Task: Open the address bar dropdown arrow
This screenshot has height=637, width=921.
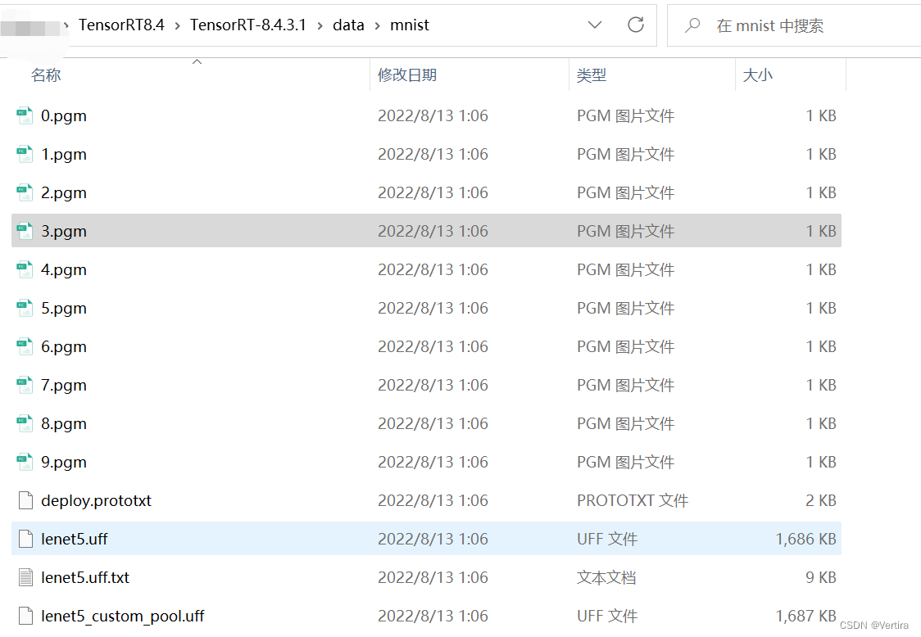Action: [595, 25]
